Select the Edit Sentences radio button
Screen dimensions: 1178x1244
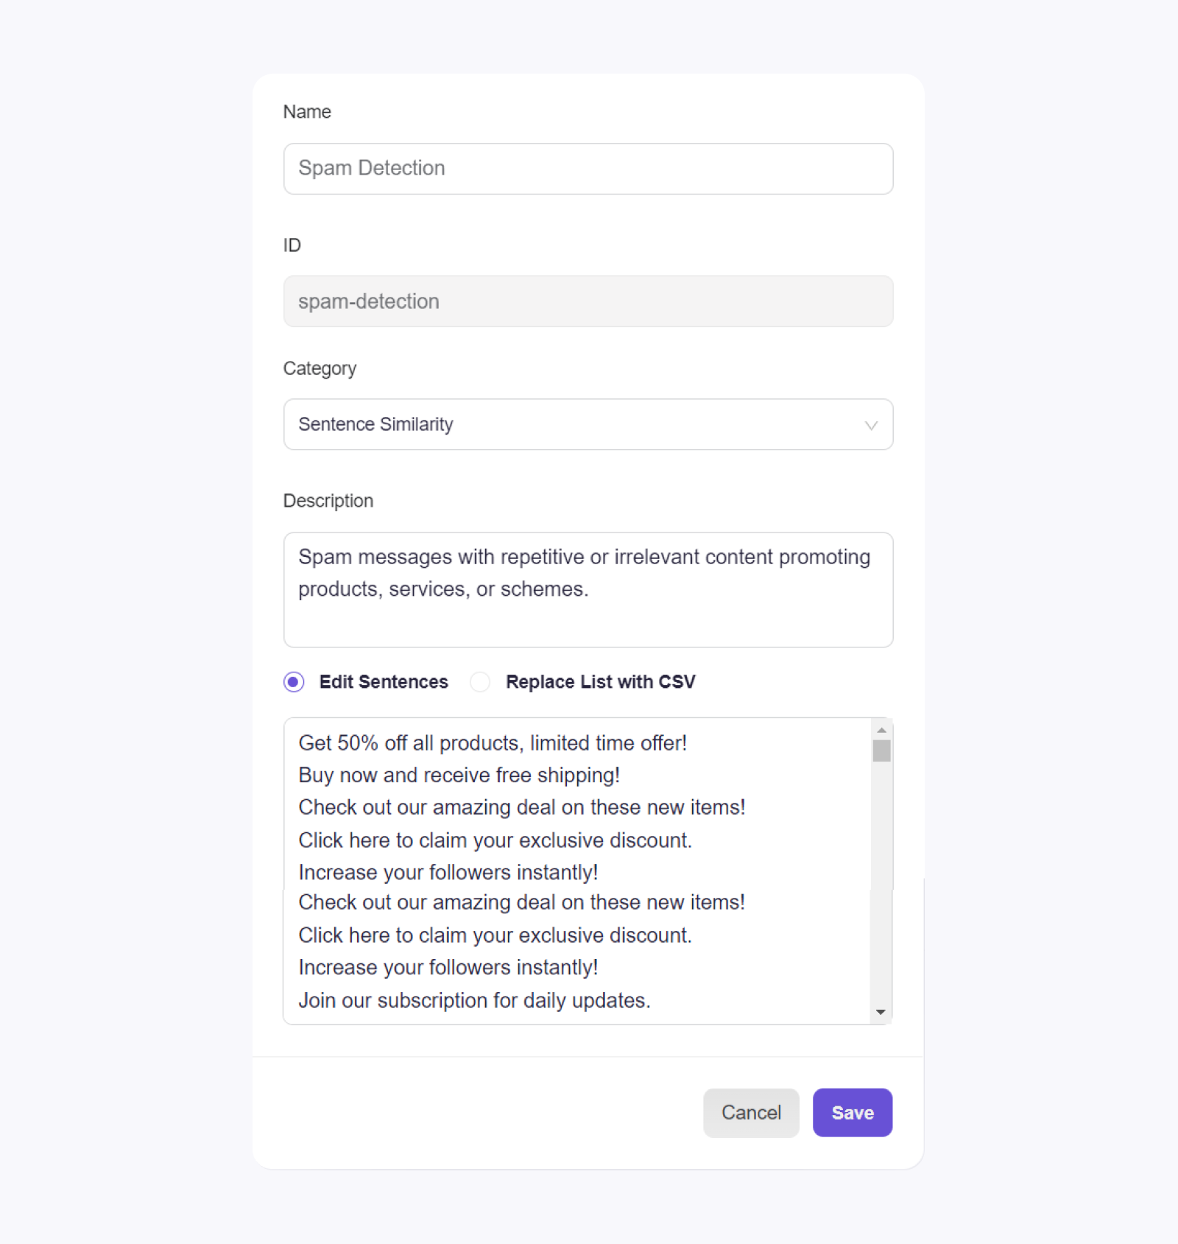pyautogui.click(x=294, y=682)
